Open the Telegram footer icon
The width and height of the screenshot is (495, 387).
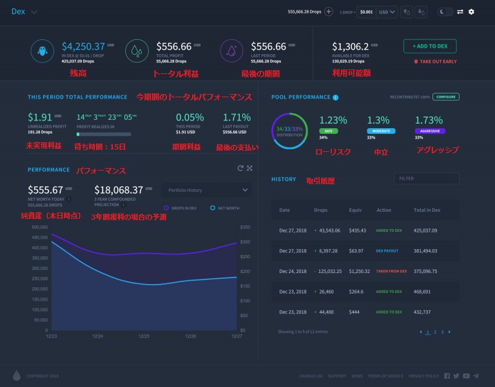click(476, 376)
